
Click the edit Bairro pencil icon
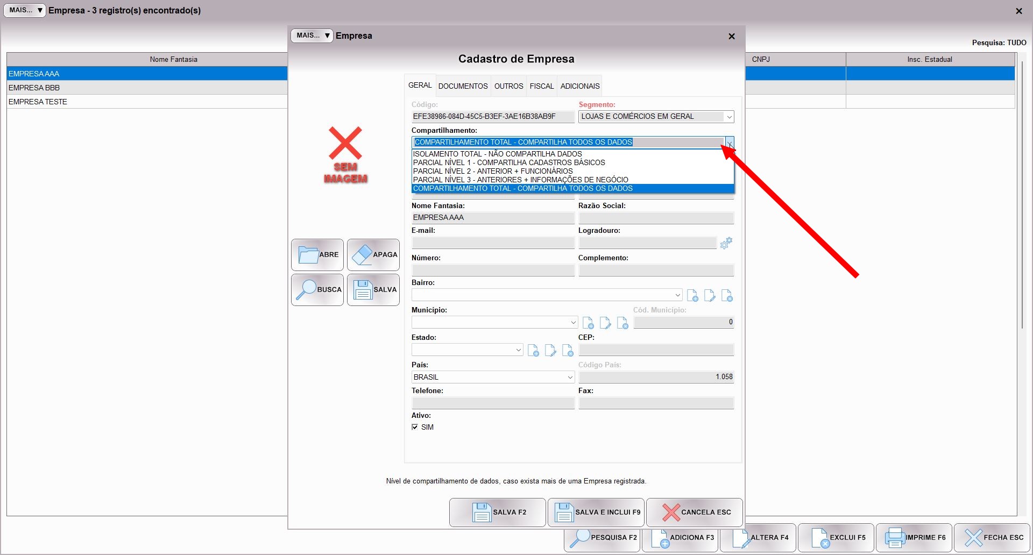(710, 296)
